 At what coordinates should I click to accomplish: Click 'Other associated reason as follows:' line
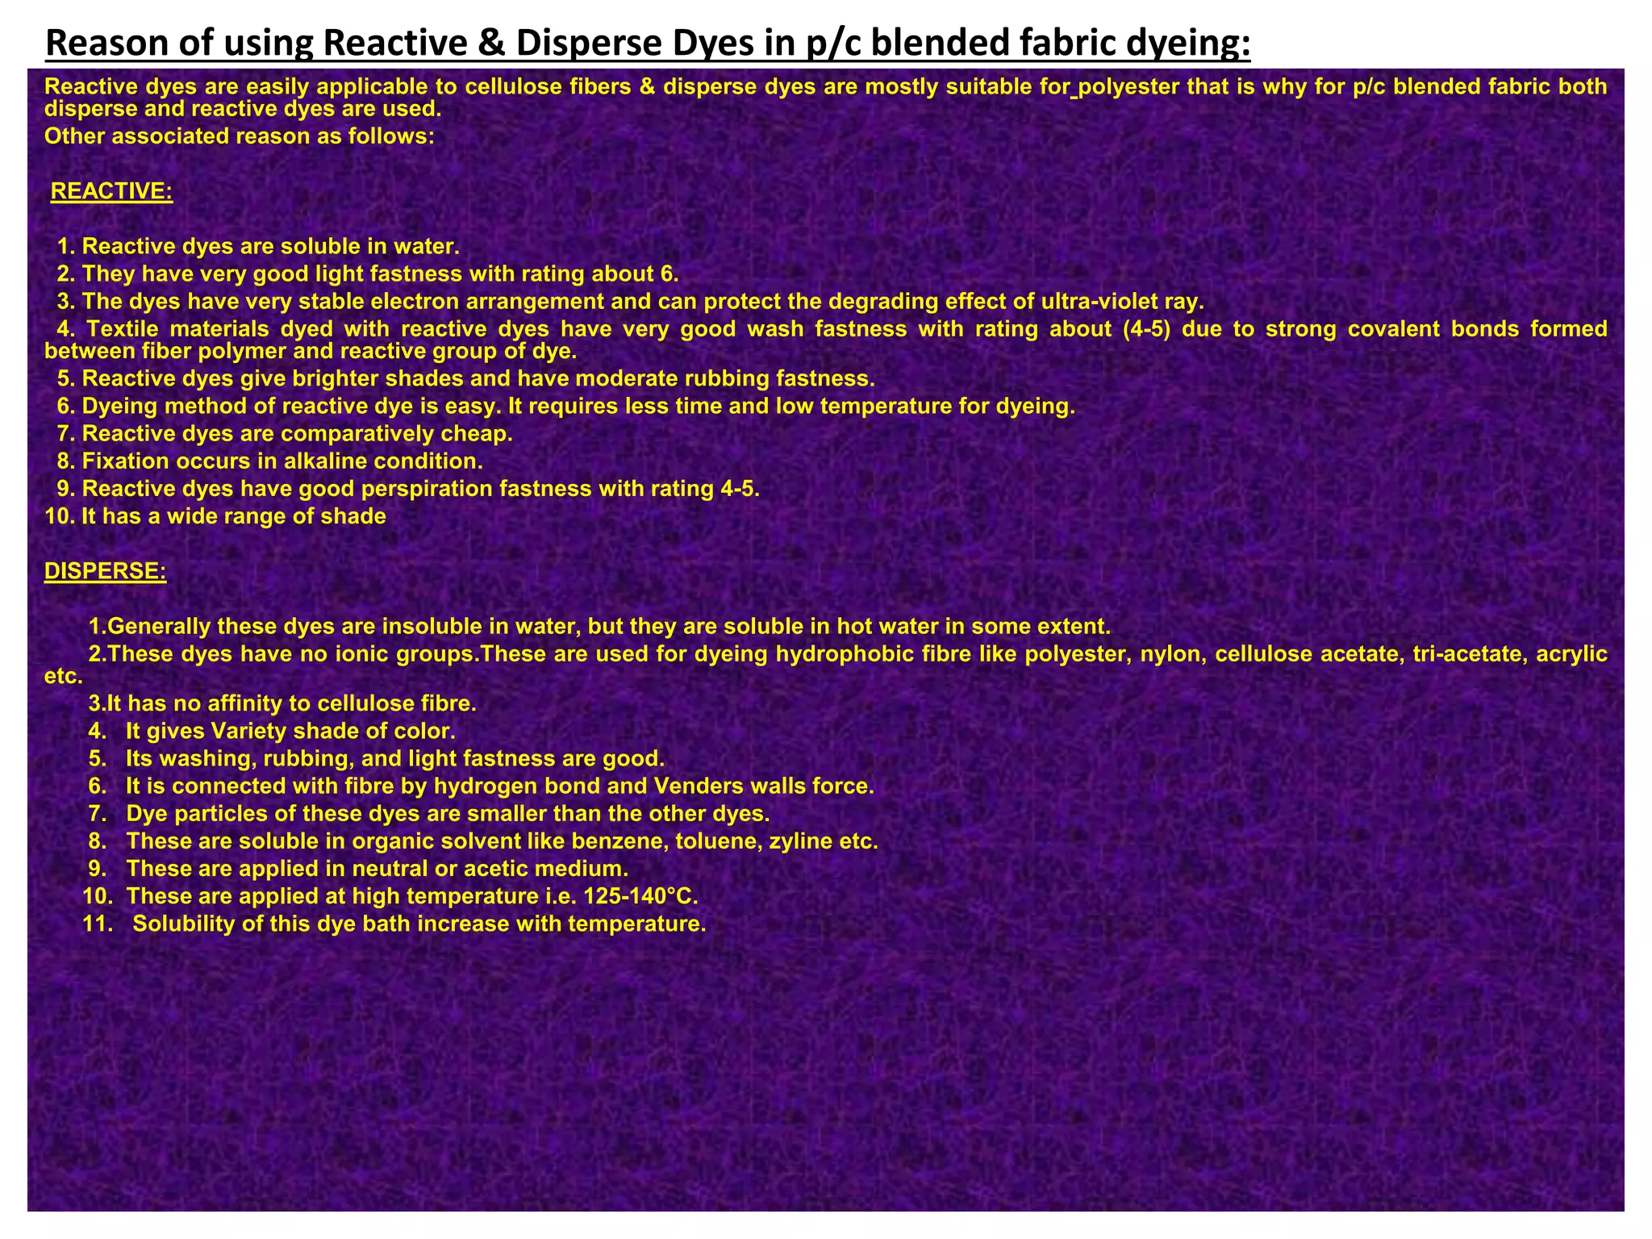click(240, 136)
